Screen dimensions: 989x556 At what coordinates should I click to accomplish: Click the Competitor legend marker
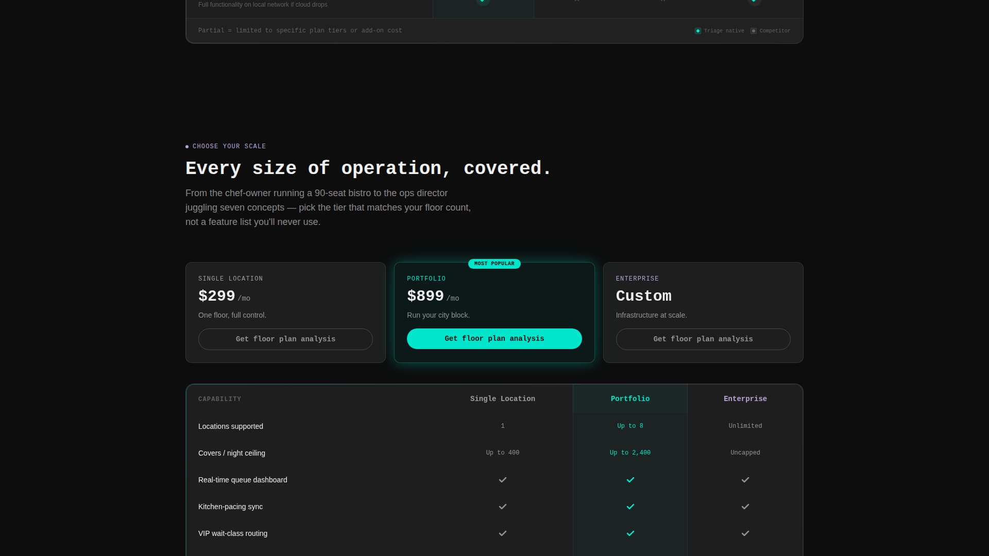[754, 31]
